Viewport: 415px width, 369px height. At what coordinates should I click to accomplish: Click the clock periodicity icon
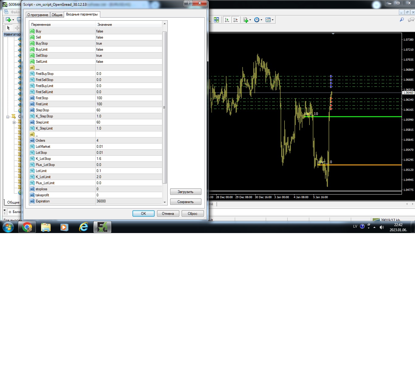[x=257, y=20]
